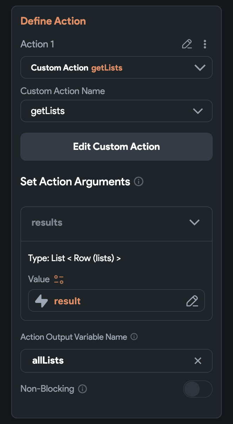This screenshot has width=233, height=424.
Task: Click the pencil icon to edit result value
Action: 192,301
